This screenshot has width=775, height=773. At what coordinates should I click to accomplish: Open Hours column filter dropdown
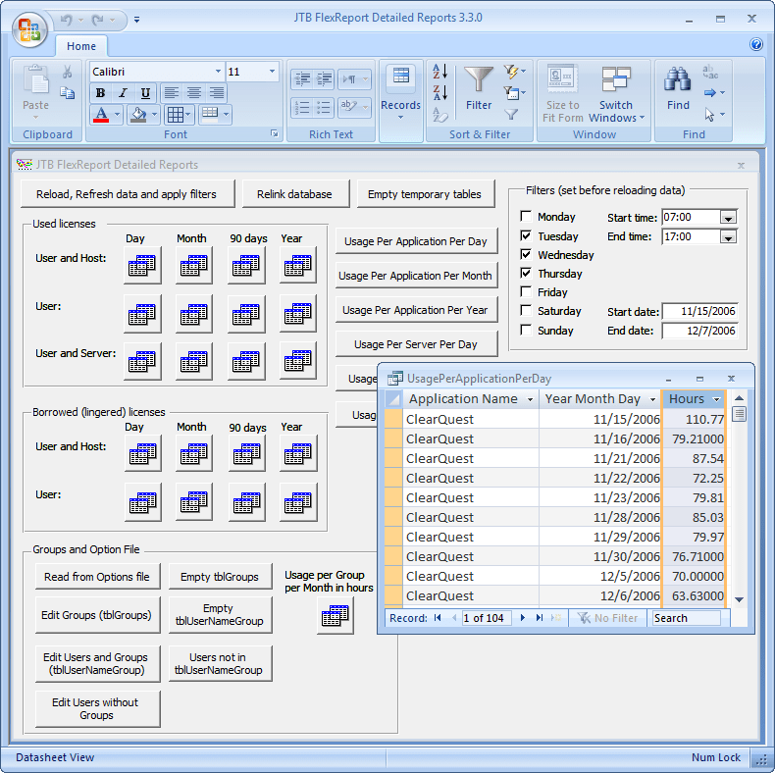coord(717,399)
